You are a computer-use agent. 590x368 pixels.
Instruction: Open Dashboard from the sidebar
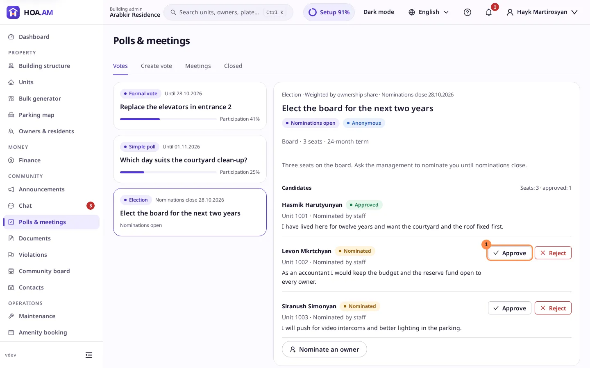(x=51, y=37)
